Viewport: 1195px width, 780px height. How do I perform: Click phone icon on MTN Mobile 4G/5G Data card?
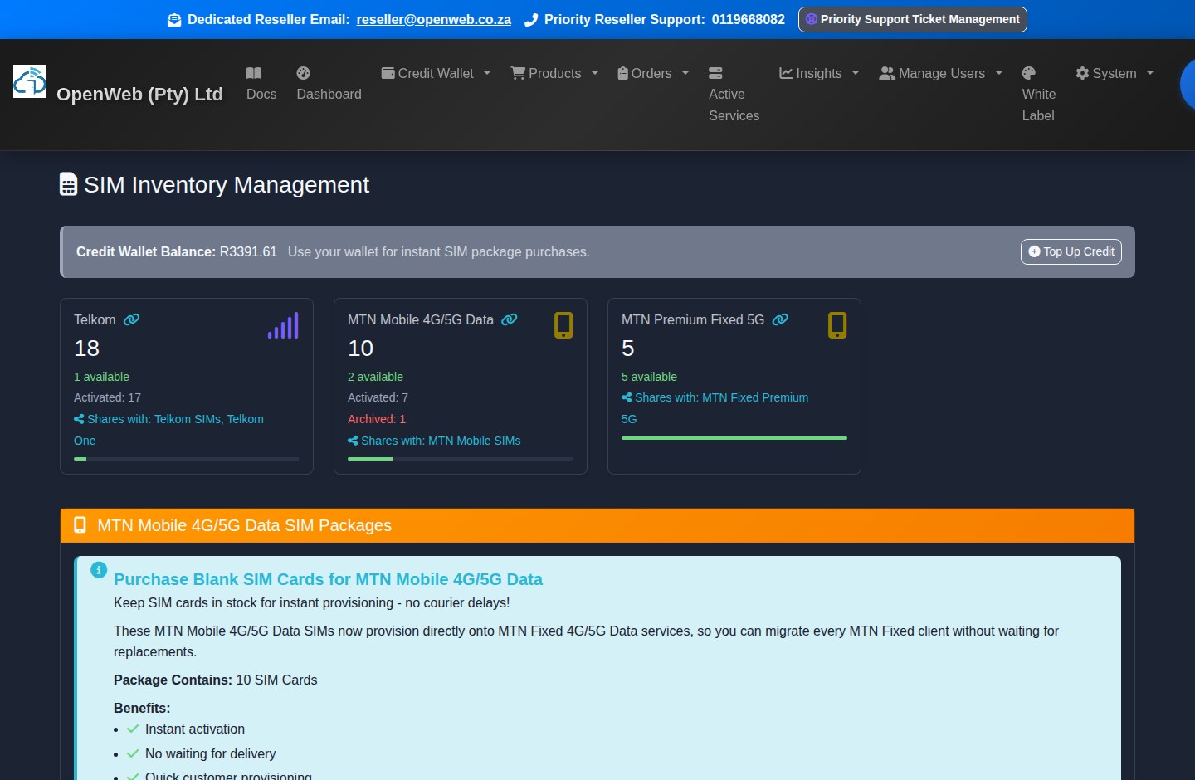click(x=563, y=325)
